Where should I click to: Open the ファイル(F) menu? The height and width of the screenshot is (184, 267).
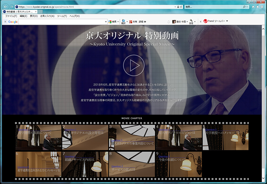(x=11, y=16)
